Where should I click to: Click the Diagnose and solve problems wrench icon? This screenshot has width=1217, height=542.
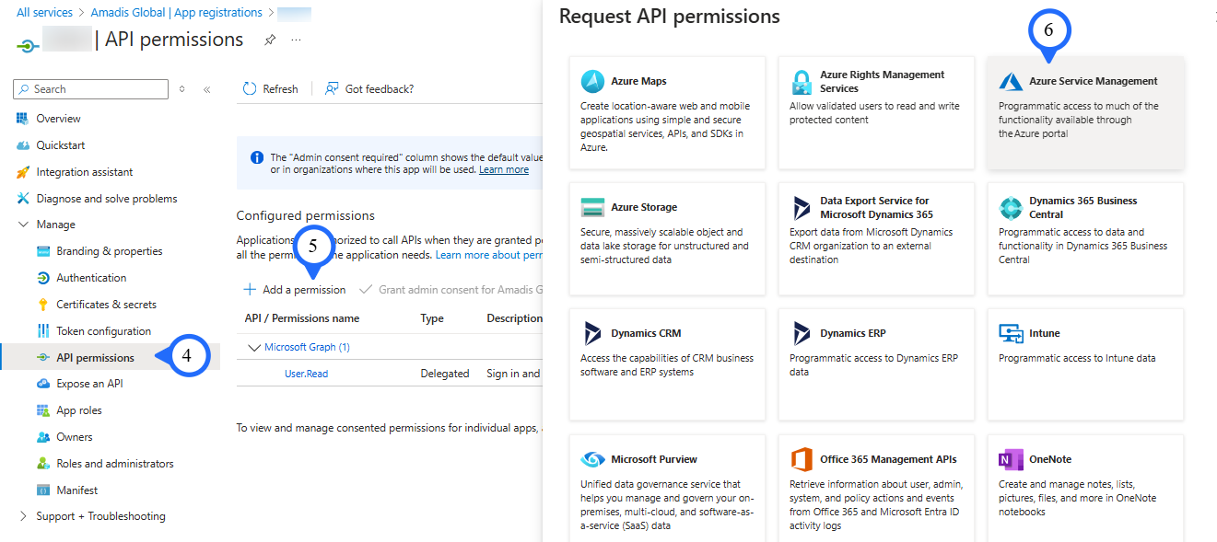[x=23, y=199]
